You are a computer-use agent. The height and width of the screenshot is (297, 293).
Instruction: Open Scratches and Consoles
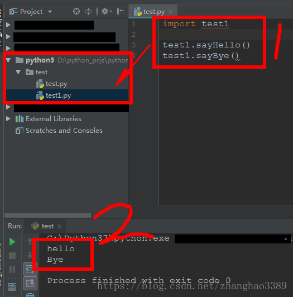pos(64,131)
